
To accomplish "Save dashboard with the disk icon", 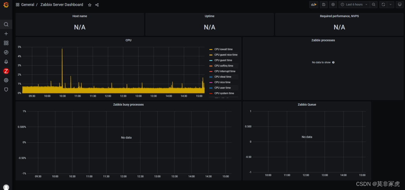I will point(324,4).
